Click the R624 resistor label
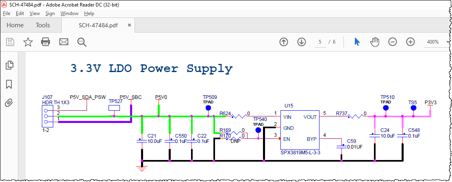Viewport: 452px width, 182px height. pos(225,114)
